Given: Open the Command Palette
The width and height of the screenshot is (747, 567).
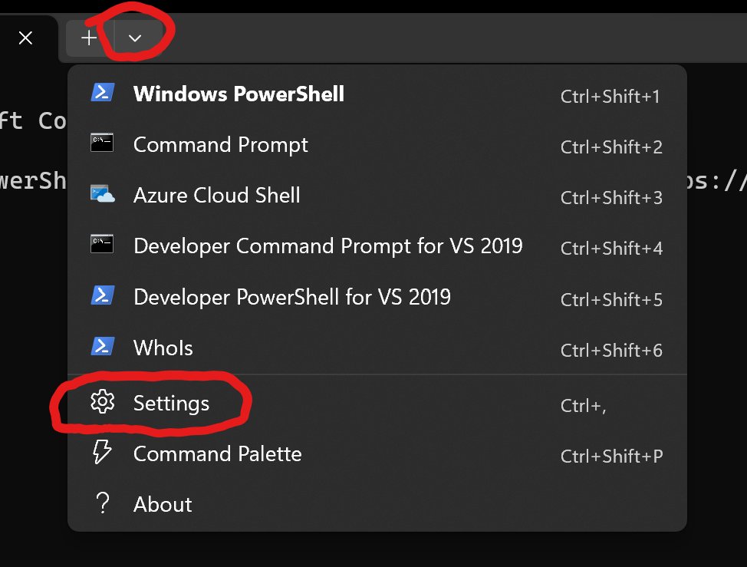Looking at the screenshot, I should [217, 453].
